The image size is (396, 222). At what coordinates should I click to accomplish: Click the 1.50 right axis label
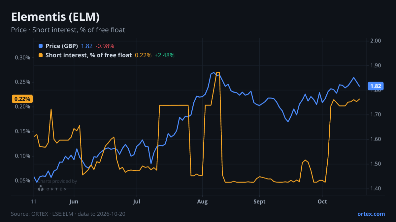click(x=376, y=164)
